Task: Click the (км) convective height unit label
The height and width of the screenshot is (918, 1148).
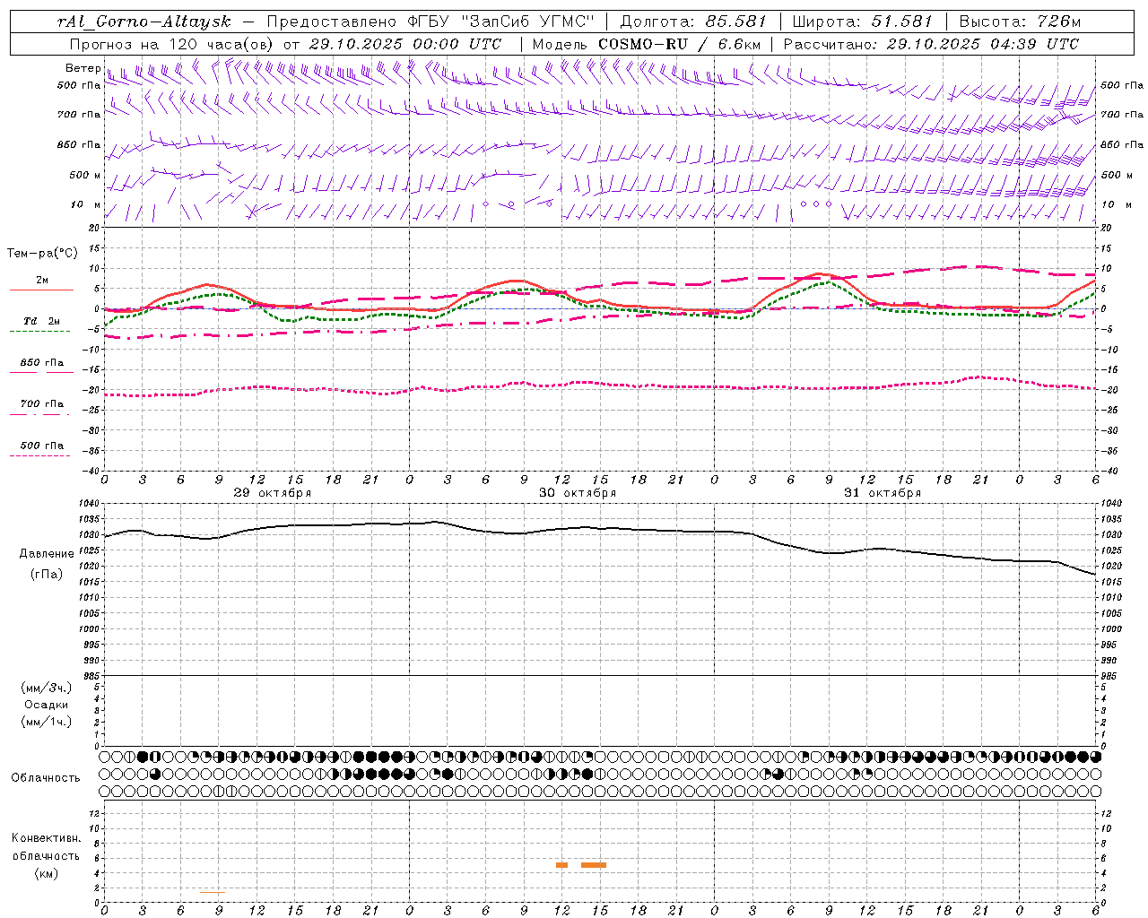Action: [x=46, y=873]
